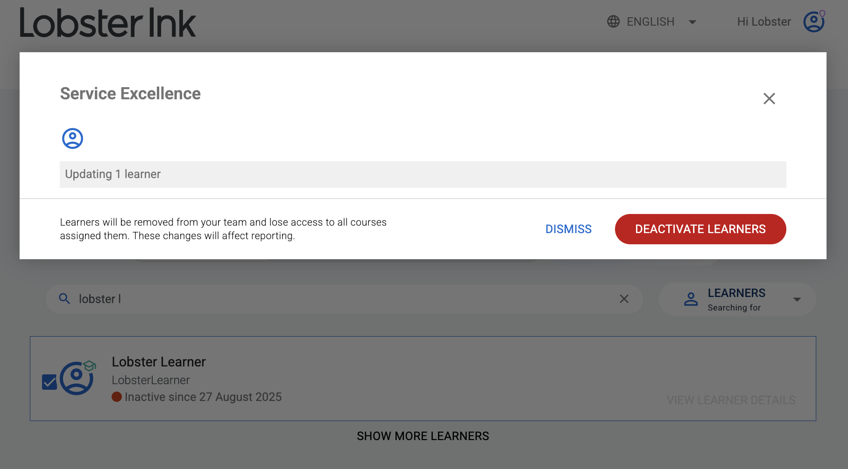The image size is (848, 469).
Task: Uncheck the Lobster Learner checkbox
Action: (49, 382)
